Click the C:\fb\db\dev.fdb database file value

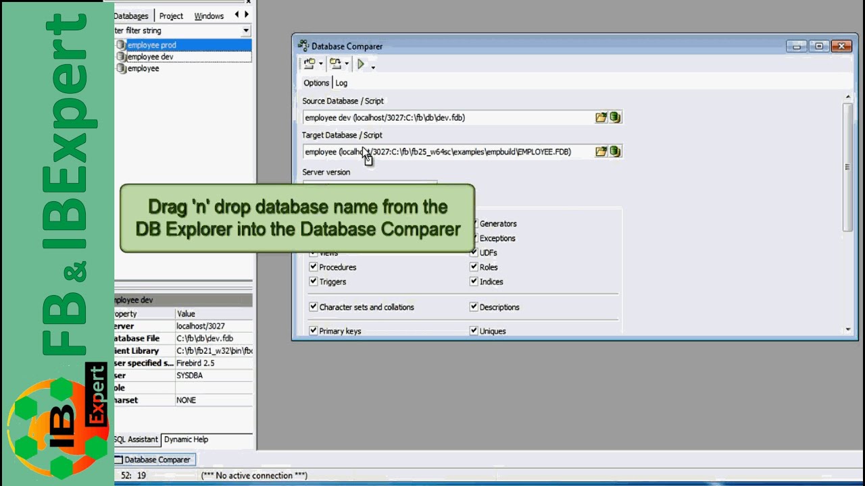click(x=205, y=338)
